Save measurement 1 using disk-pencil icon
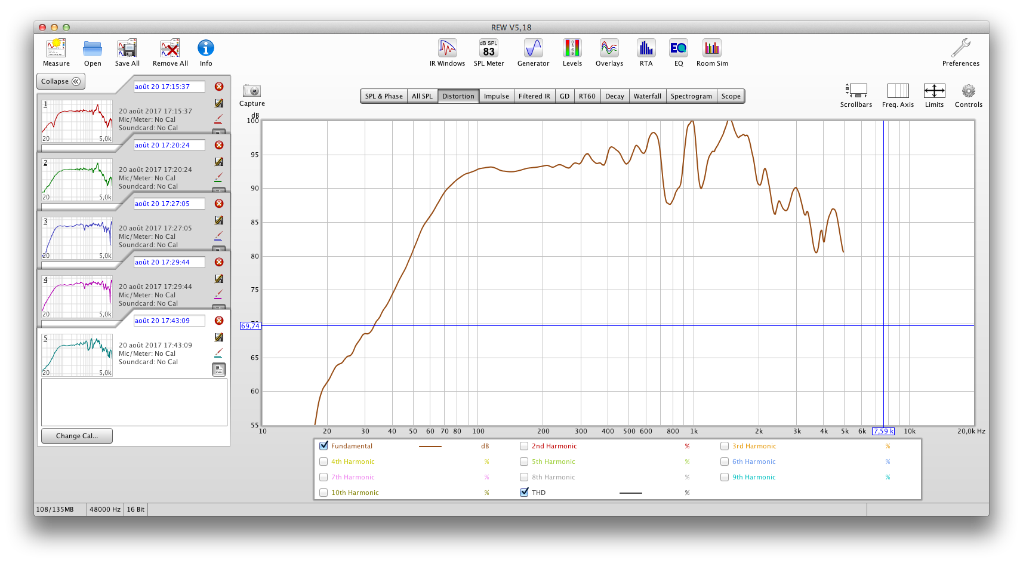 [x=219, y=103]
